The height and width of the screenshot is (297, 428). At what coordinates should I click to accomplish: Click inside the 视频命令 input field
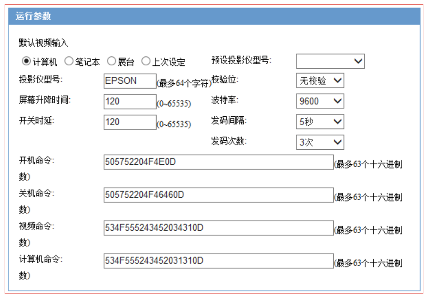point(218,228)
